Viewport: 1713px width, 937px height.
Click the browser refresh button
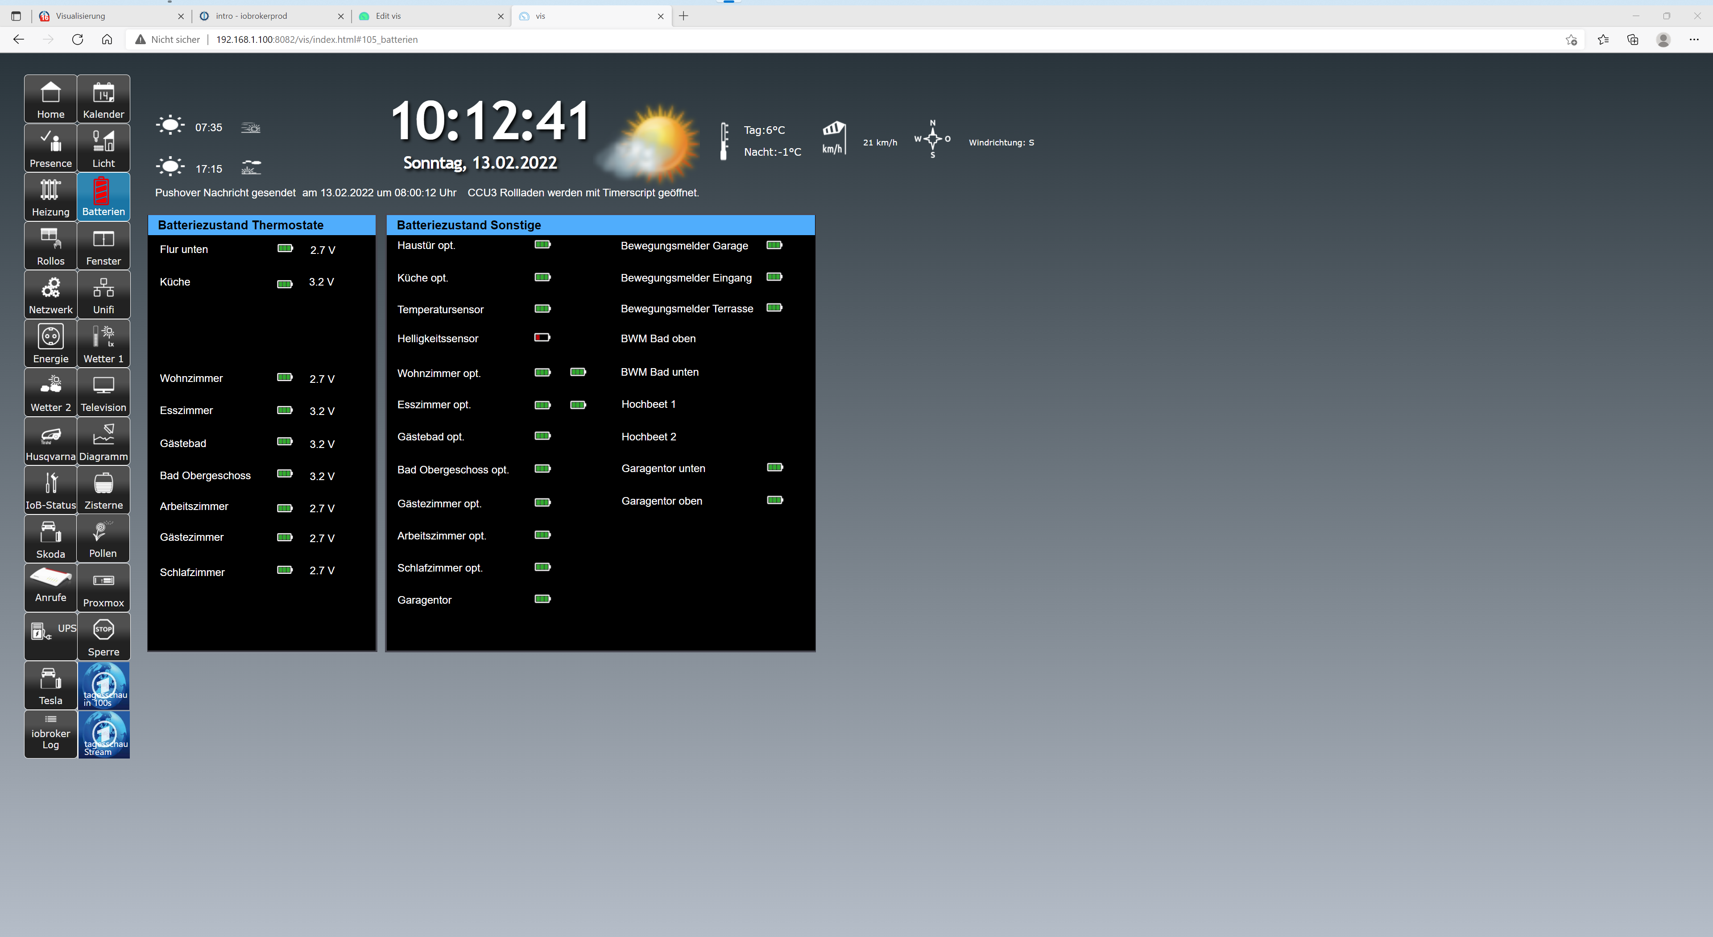pyautogui.click(x=78, y=39)
